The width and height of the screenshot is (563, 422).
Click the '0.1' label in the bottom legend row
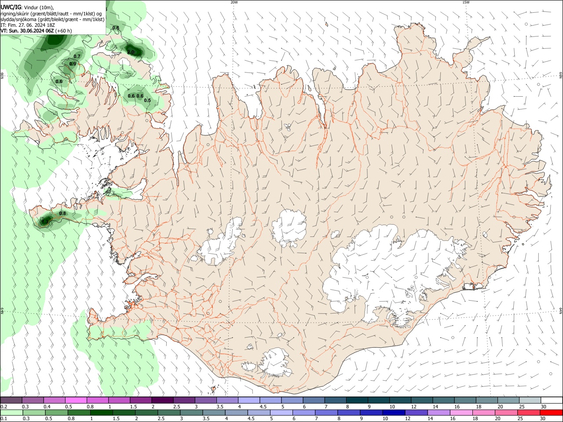[x=3, y=419]
